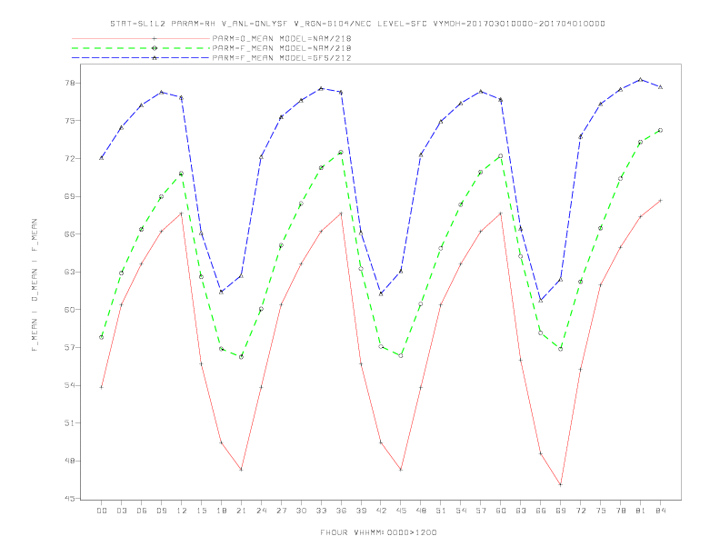This screenshot has height=556, width=720.
Task: Click the x-axis forecast hour label 54
Action: [461, 511]
